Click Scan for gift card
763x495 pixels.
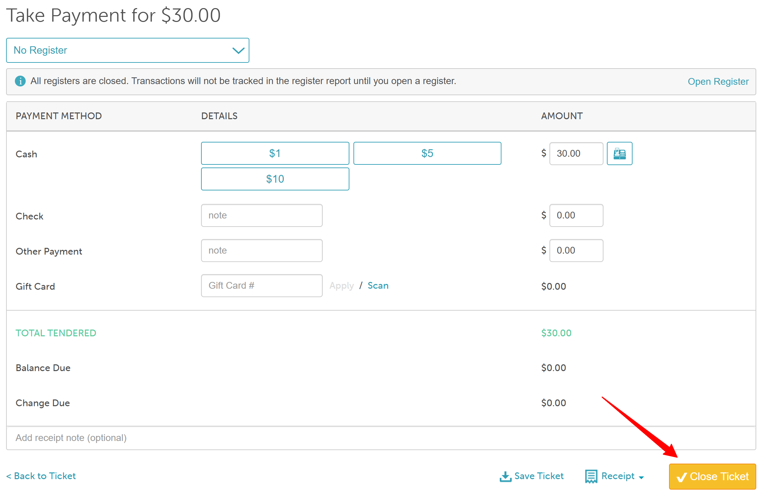tap(378, 286)
